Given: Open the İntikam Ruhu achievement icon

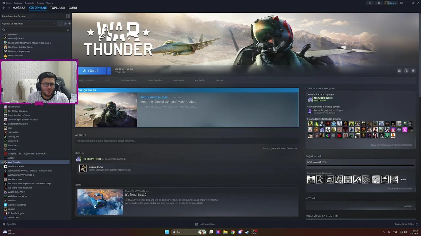Looking at the screenshot, I should 83,168.
